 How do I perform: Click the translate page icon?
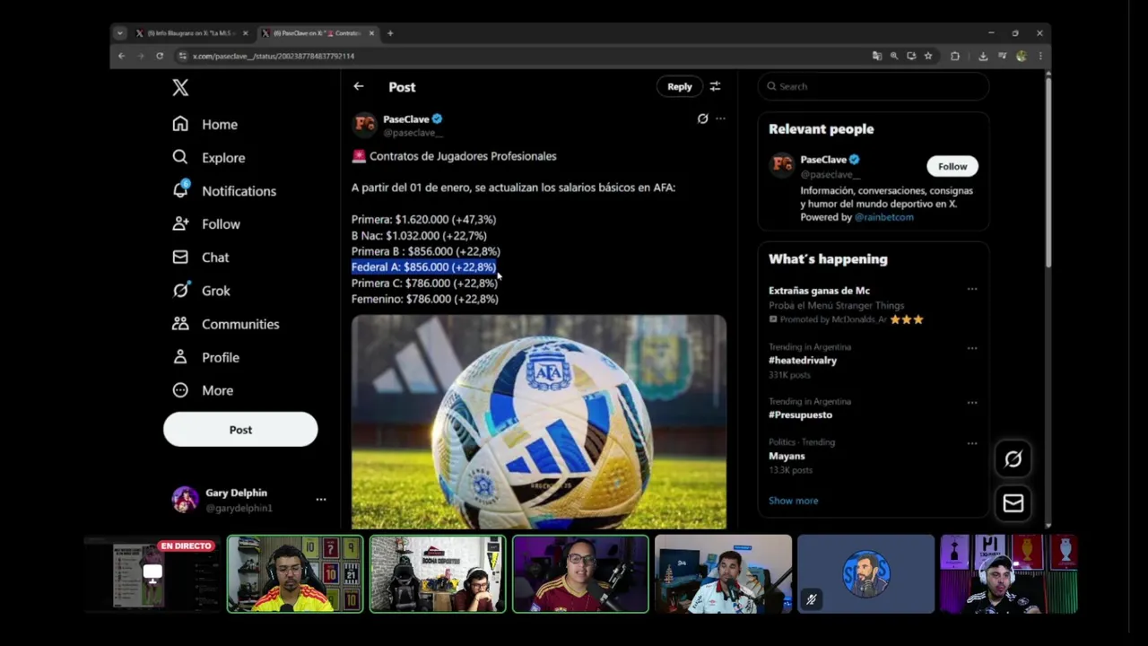click(x=877, y=56)
